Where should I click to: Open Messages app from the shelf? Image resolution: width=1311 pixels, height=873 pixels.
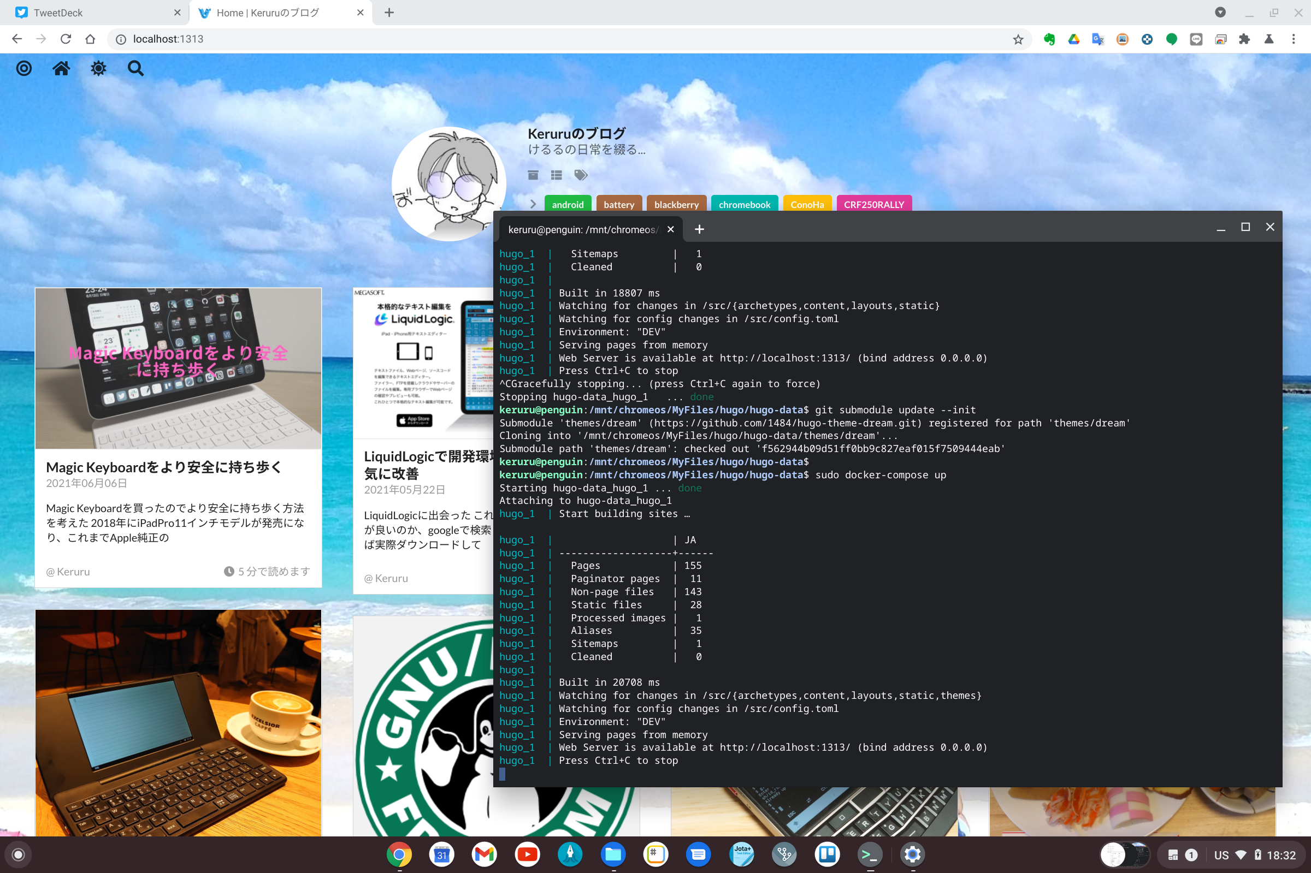pos(699,854)
